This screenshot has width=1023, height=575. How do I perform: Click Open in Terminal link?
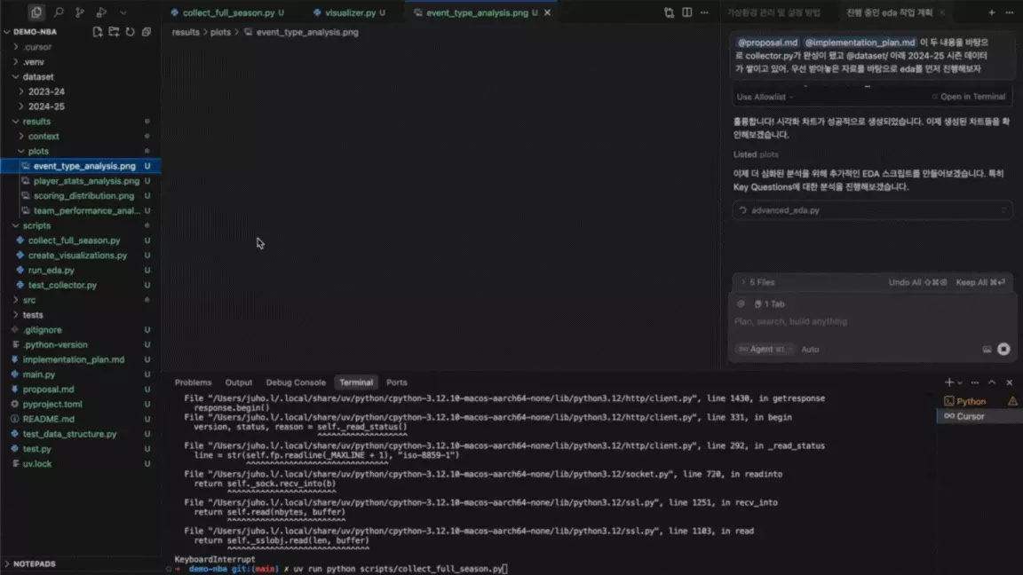click(x=969, y=97)
